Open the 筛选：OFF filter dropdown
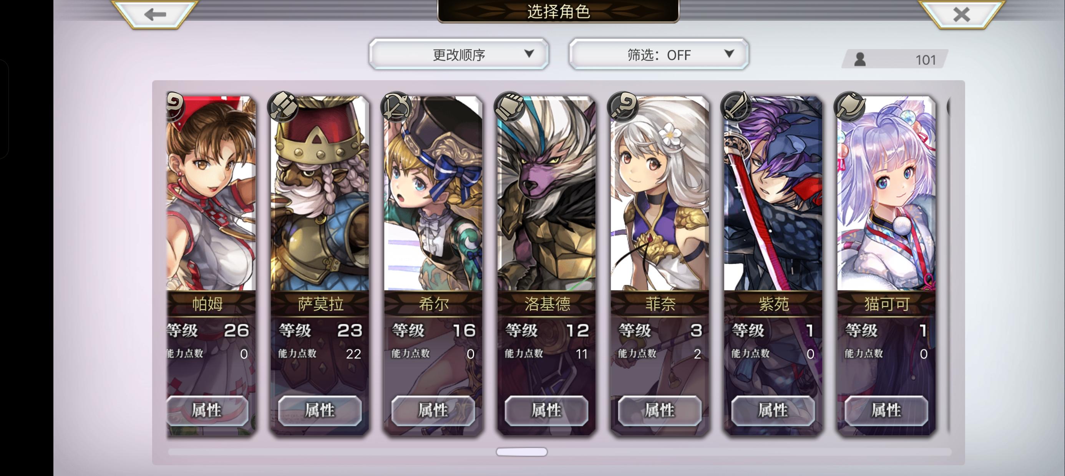The width and height of the screenshot is (1065, 476). pyautogui.click(x=659, y=54)
